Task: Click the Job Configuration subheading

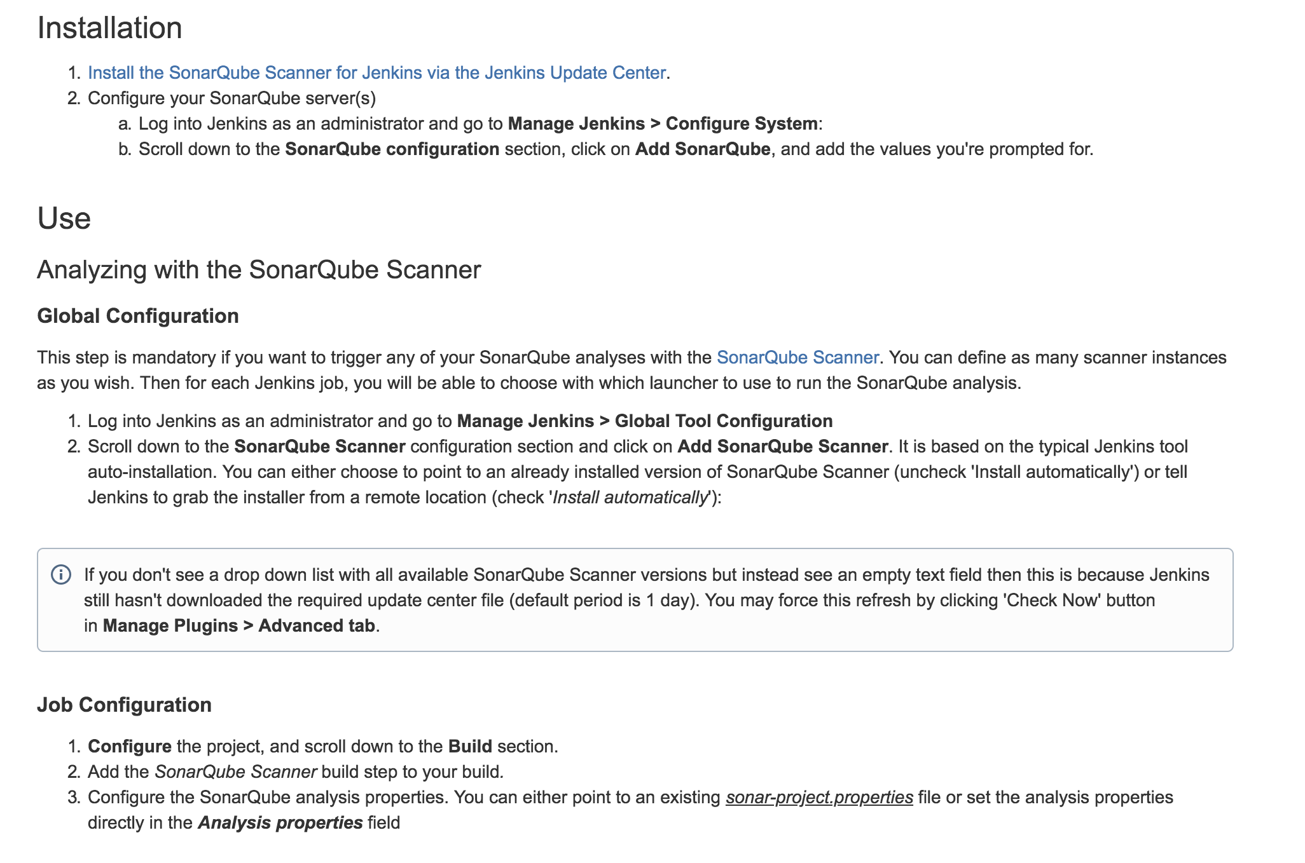Action: (x=124, y=705)
